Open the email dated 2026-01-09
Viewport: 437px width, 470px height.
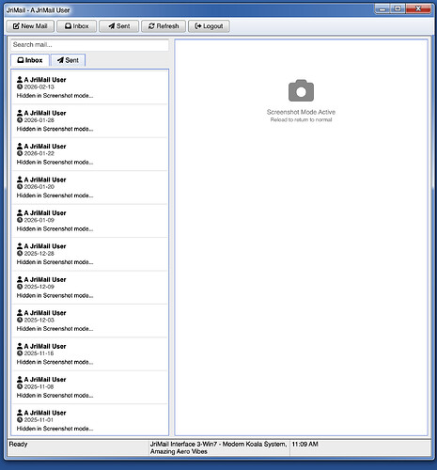click(x=89, y=221)
